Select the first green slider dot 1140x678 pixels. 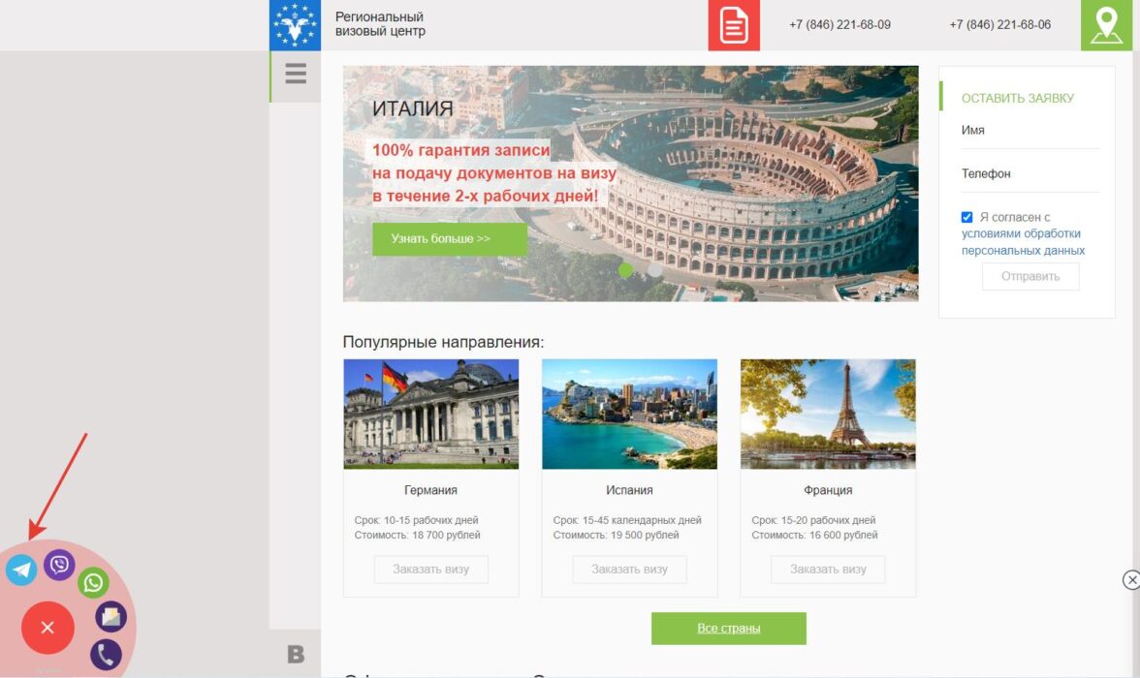tap(625, 269)
